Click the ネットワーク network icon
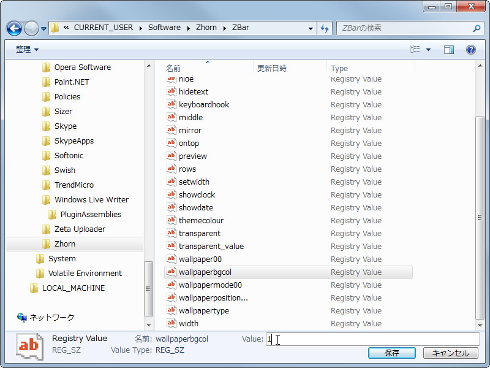490x368 pixels. (22, 318)
